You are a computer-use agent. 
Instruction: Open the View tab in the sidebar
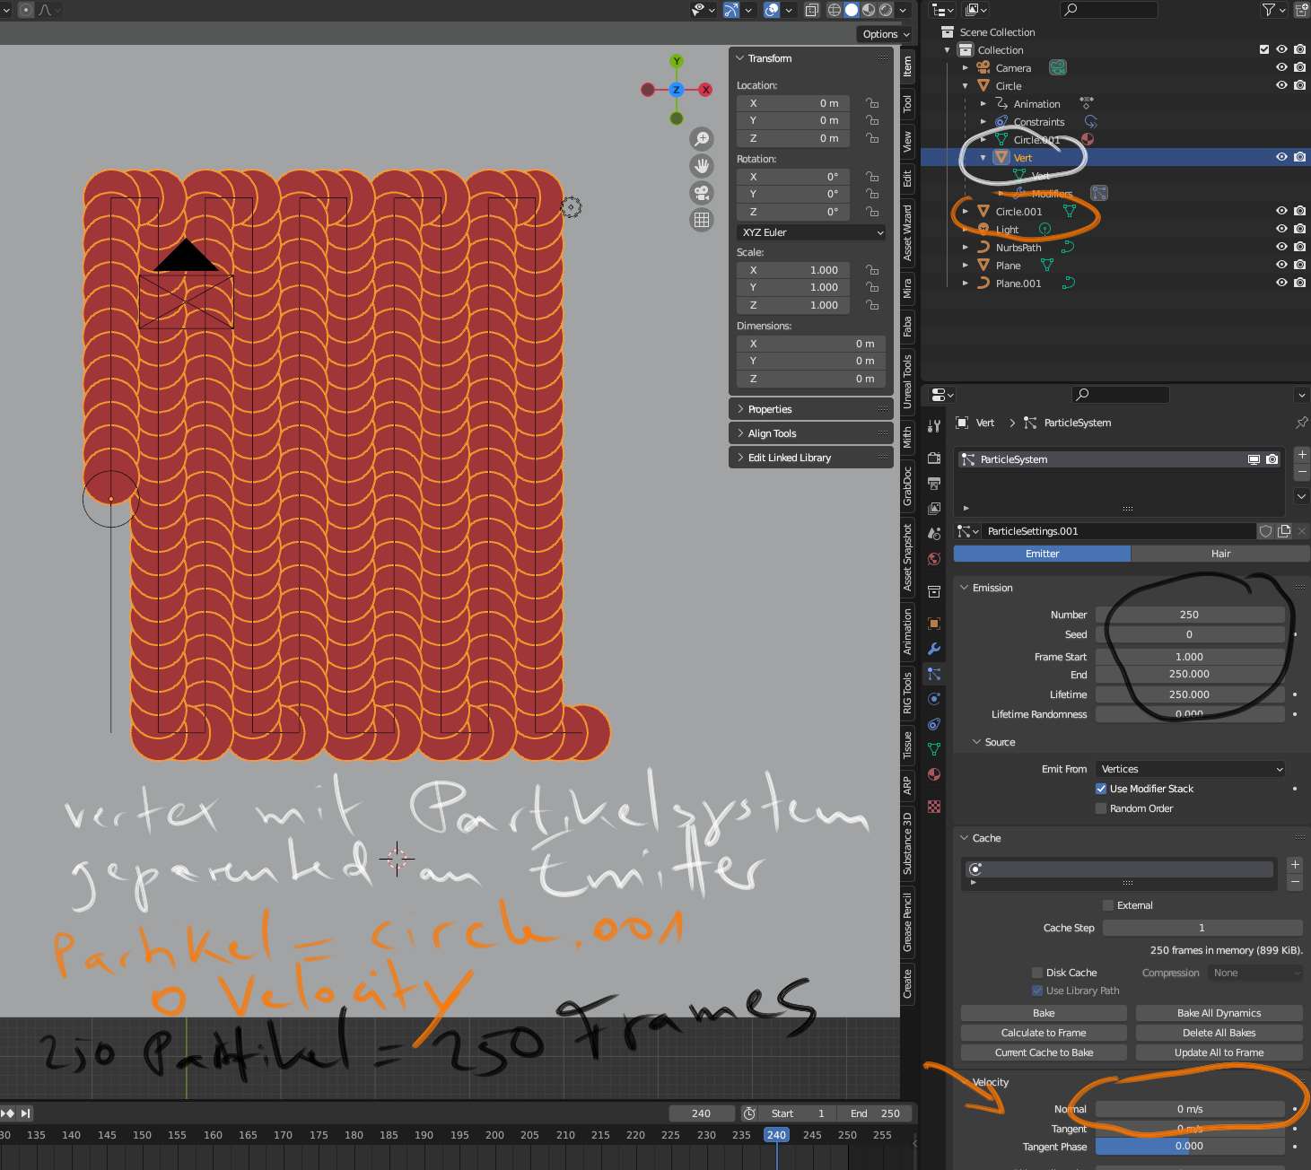pos(907,141)
